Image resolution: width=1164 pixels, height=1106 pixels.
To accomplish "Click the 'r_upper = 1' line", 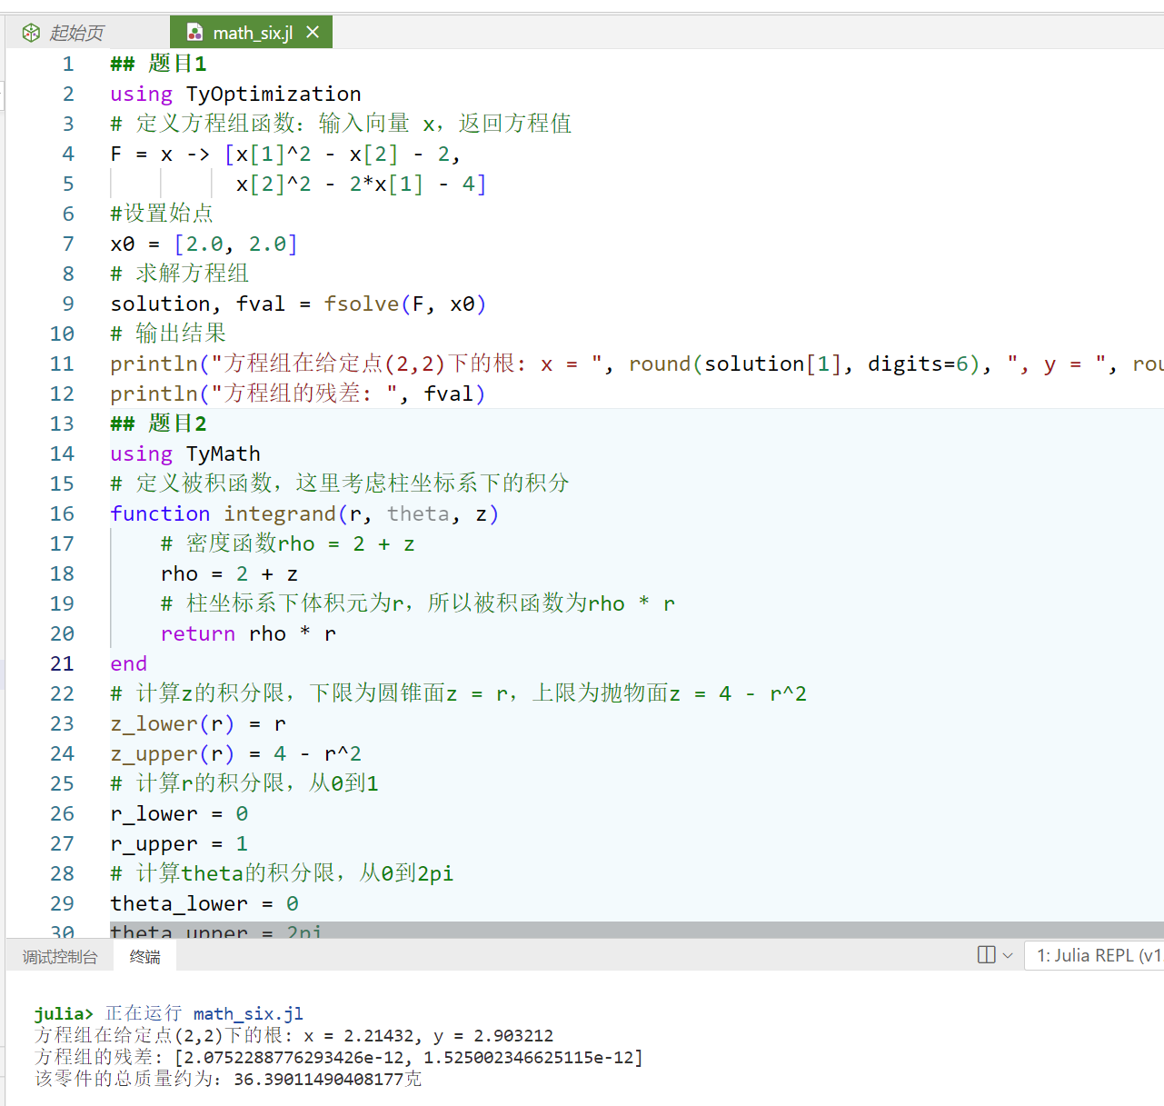I will click(x=179, y=843).
